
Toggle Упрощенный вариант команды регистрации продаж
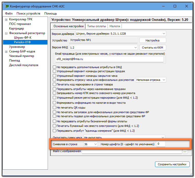pyautogui.click(x=54, y=71)
